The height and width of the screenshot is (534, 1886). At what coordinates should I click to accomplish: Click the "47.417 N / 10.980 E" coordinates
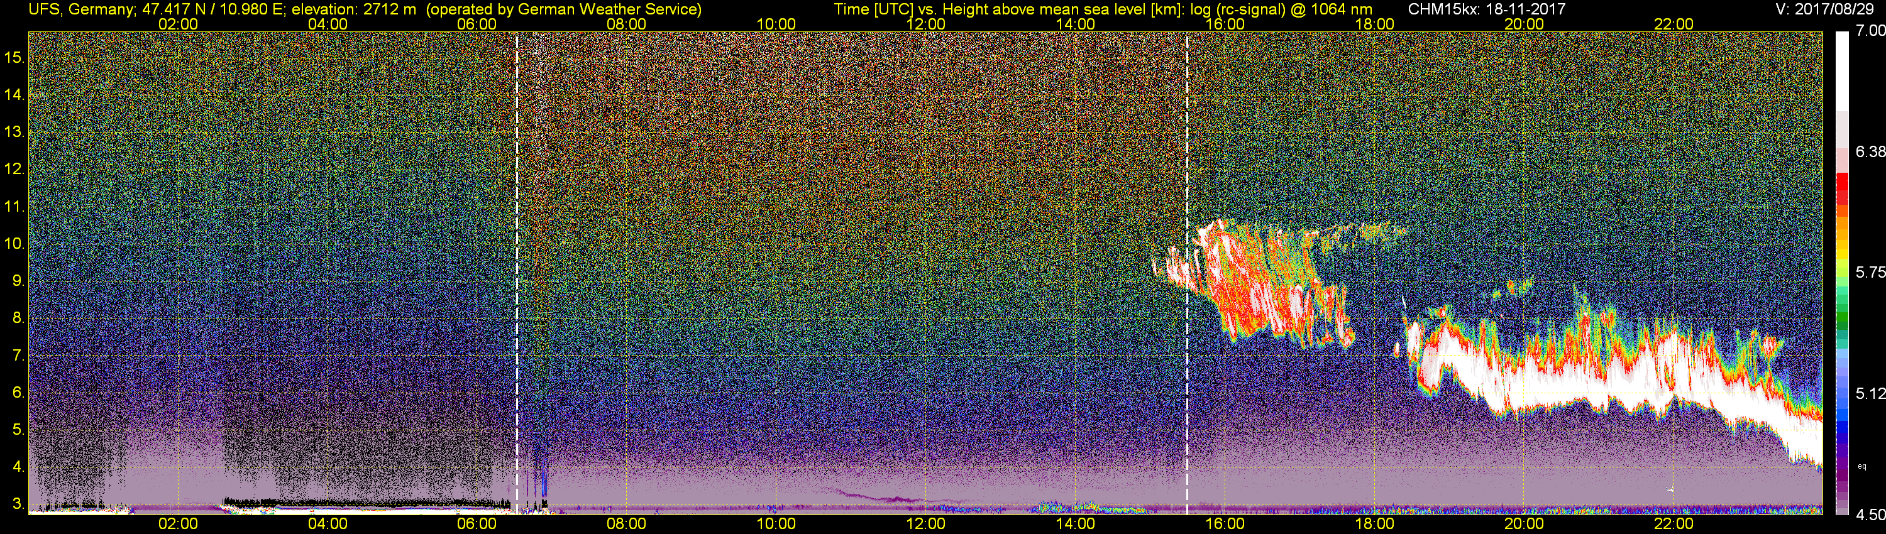pos(212,9)
